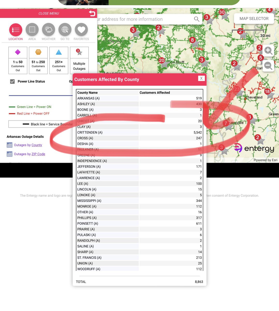Open the Favorites heart icon

click(81, 30)
